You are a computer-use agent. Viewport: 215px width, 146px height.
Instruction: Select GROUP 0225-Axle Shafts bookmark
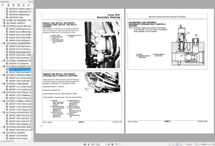(20, 35)
